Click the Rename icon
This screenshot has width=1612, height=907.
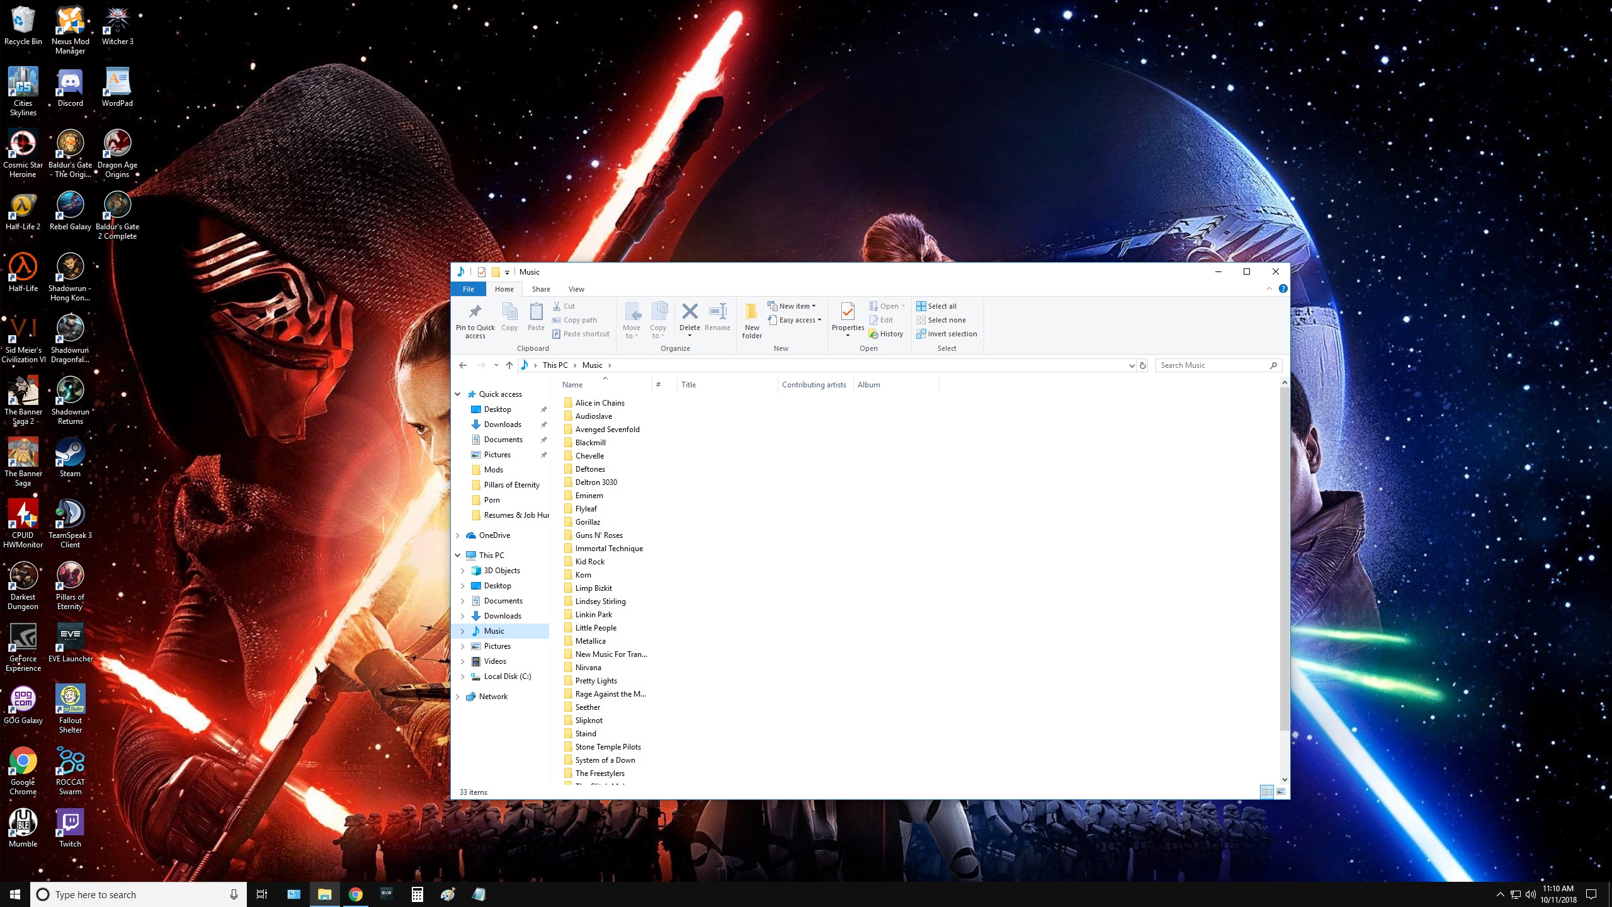click(717, 311)
